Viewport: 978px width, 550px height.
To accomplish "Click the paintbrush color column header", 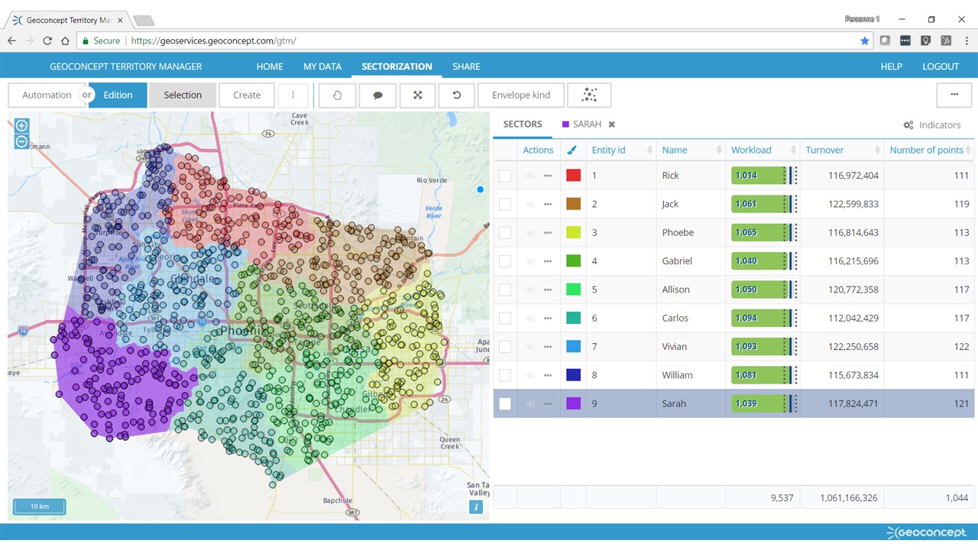I will coord(572,150).
